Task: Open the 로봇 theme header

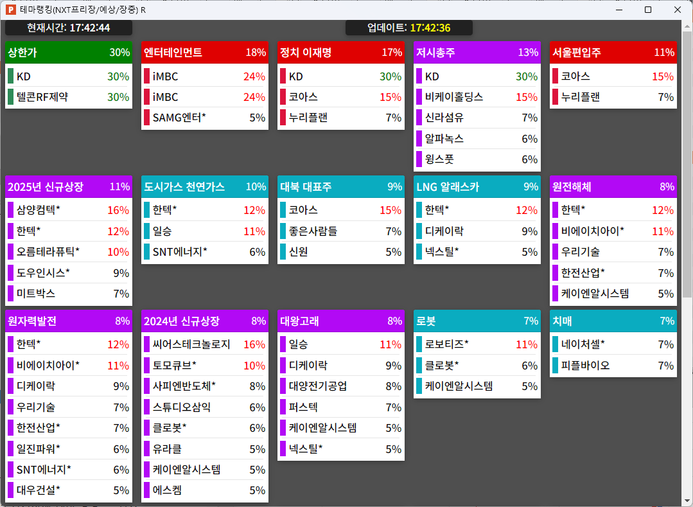Action: (x=477, y=321)
